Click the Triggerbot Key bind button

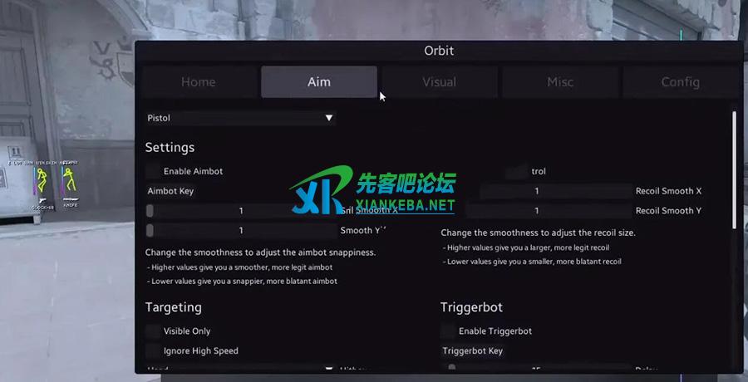click(x=472, y=351)
